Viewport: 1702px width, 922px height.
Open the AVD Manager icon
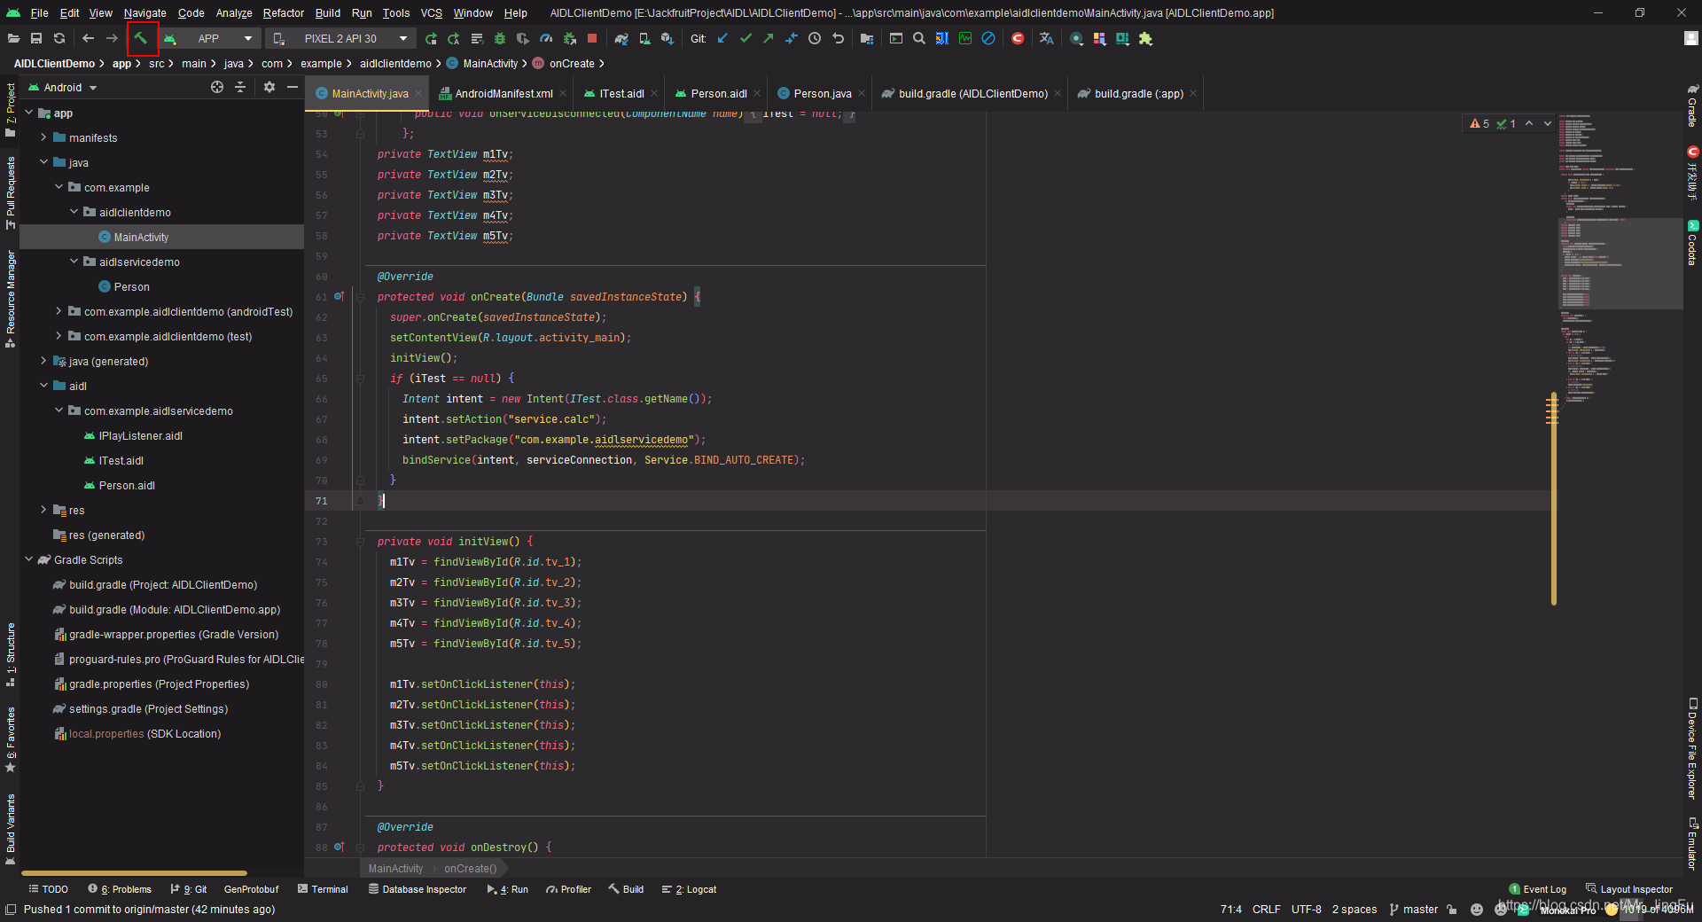(x=644, y=38)
